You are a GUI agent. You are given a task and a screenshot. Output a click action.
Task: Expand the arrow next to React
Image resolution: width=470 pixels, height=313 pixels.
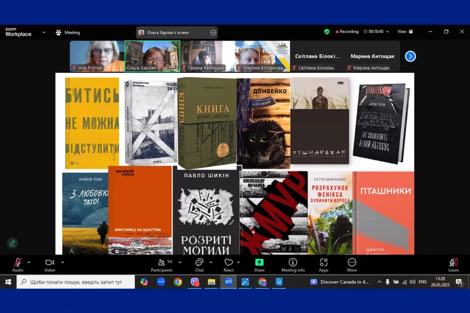point(239,263)
